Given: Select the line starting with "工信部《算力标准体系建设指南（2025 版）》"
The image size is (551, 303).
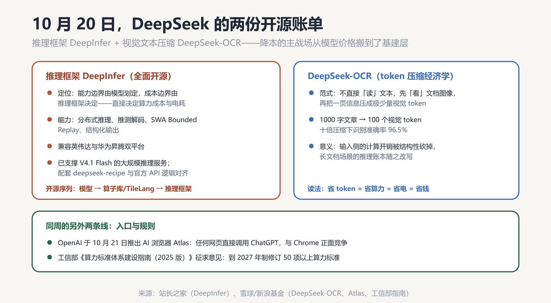Looking at the screenshot, I should tap(199, 258).
